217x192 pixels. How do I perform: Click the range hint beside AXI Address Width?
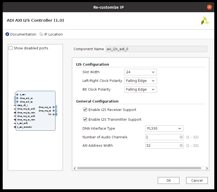point(192,146)
